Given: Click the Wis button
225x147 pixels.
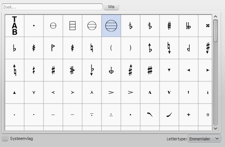Looking at the screenshot, I should coord(111,7).
